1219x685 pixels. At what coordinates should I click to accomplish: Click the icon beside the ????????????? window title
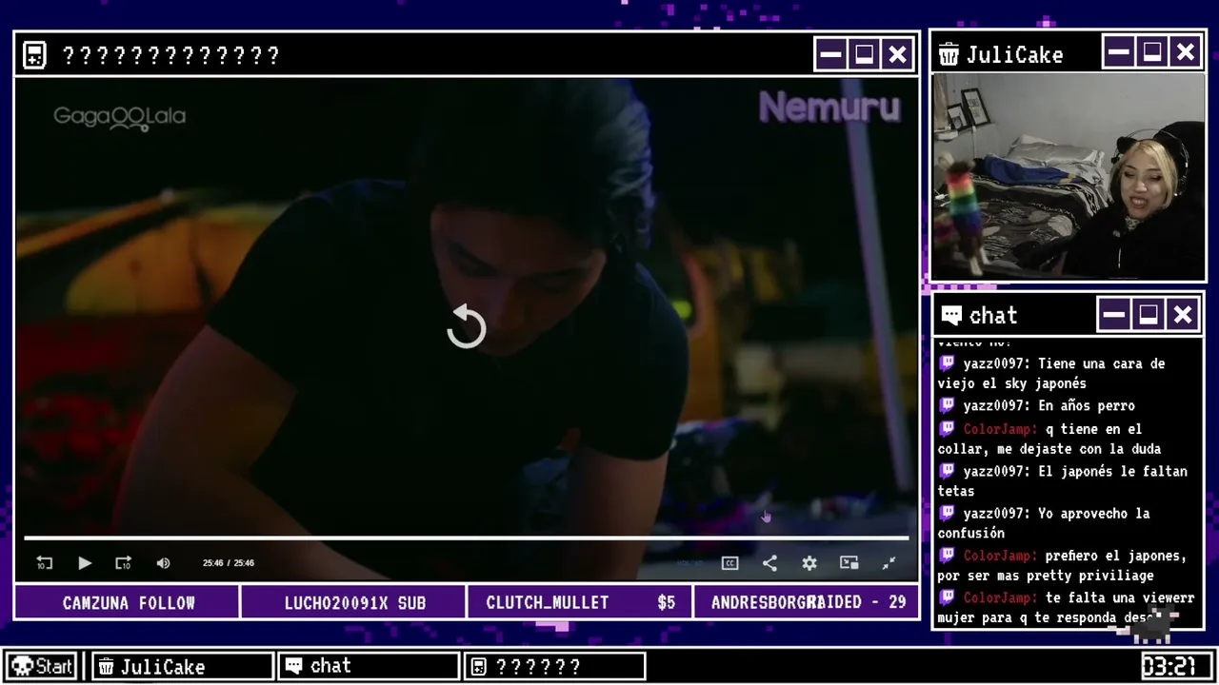pyautogui.click(x=34, y=55)
